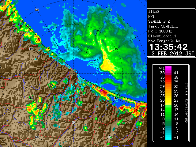The height and width of the screenshot is (147, 196).
Task: Click the "40" range label due north of the radar
Action: pyautogui.click(x=73, y=24)
